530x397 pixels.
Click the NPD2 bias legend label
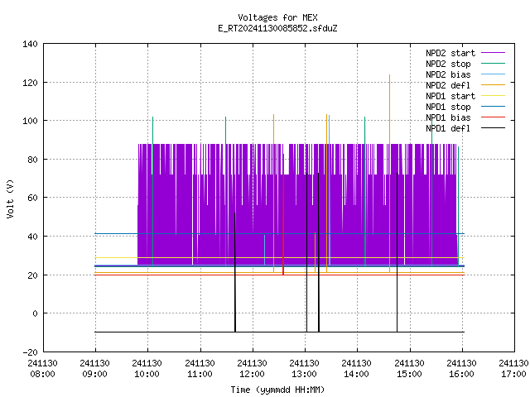[x=448, y=74]
